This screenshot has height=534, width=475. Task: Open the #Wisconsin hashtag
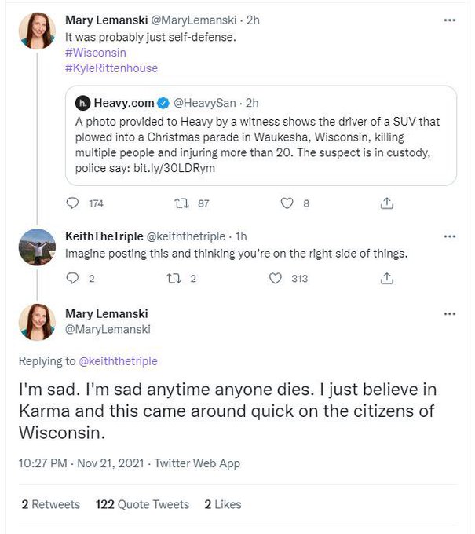tap(95, 53)
